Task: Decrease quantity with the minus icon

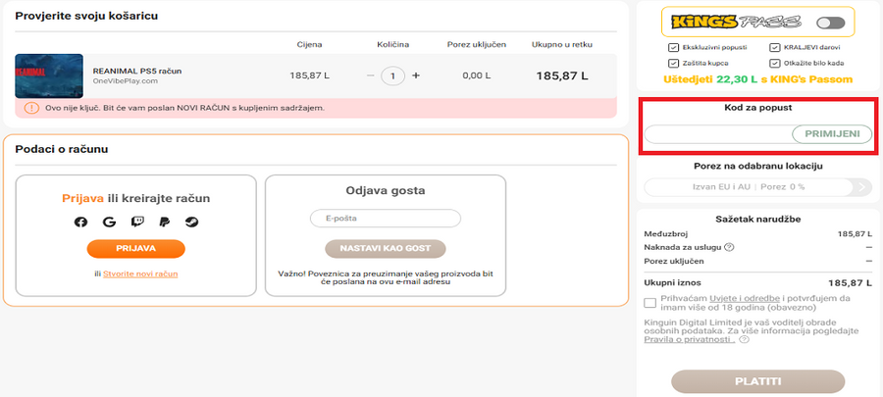Action: tap(370, 75)
